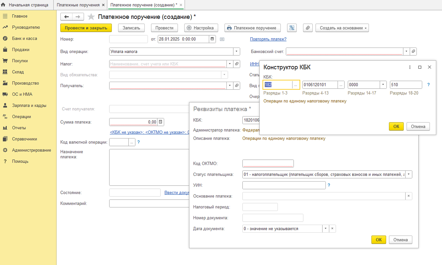Click into the Код ОКТМО input field
442x265 pixels.
pyautogui.click(x=268, y=163)
